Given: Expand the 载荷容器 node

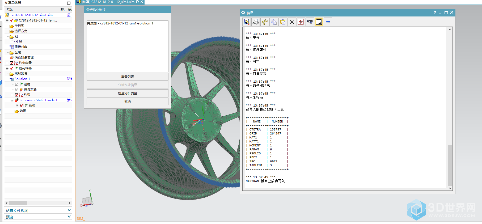Looking at the screenshot, I should 7,68.
